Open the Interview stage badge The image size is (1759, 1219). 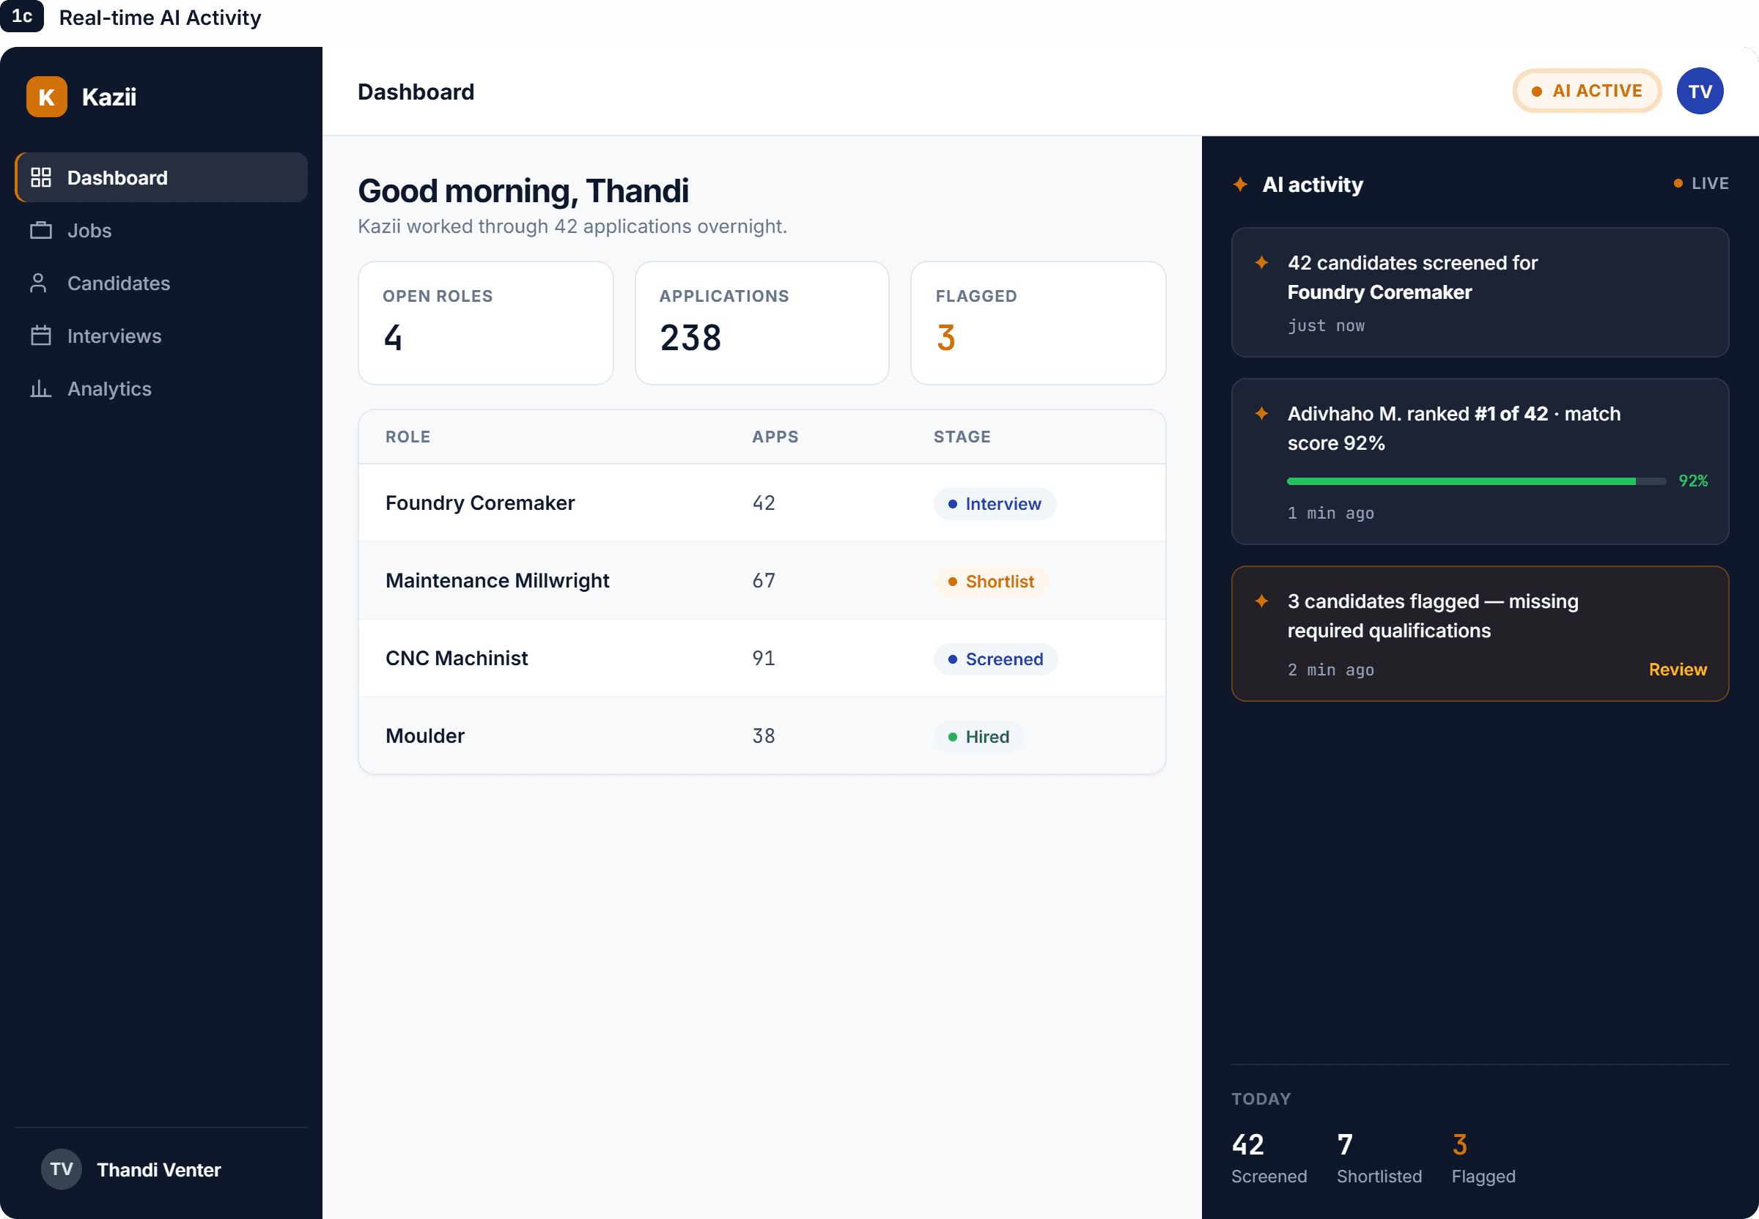point(994,503)
